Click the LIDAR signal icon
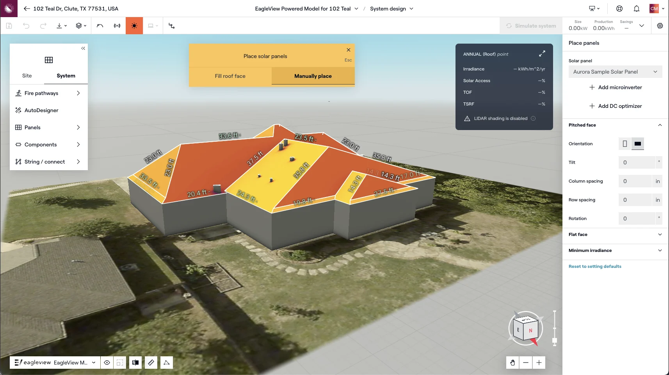Viewport: 669px width, 375px height. point(117,26)
